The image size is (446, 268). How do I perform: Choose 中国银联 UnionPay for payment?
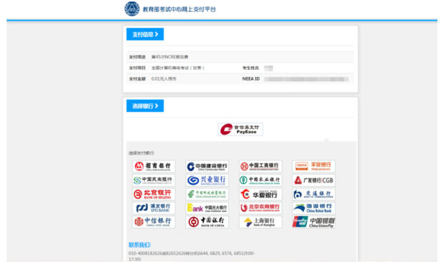point(314,222)
